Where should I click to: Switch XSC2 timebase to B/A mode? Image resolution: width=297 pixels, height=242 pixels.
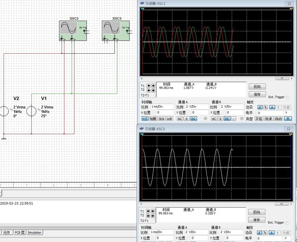coord(161,119)
